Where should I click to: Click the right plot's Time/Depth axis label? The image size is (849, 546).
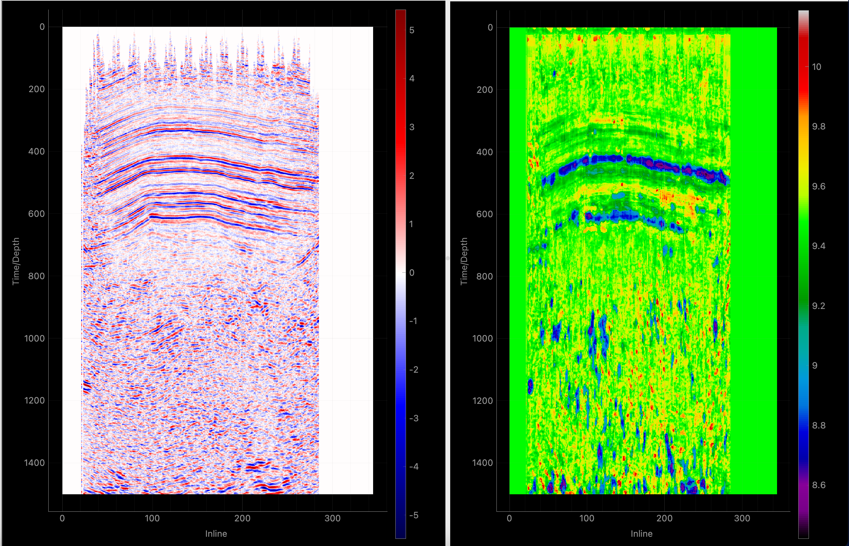tap(464, 261)
